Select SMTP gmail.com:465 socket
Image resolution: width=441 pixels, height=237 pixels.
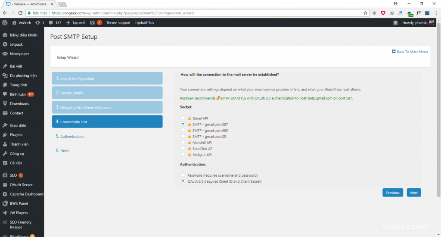tap(183, 130)
